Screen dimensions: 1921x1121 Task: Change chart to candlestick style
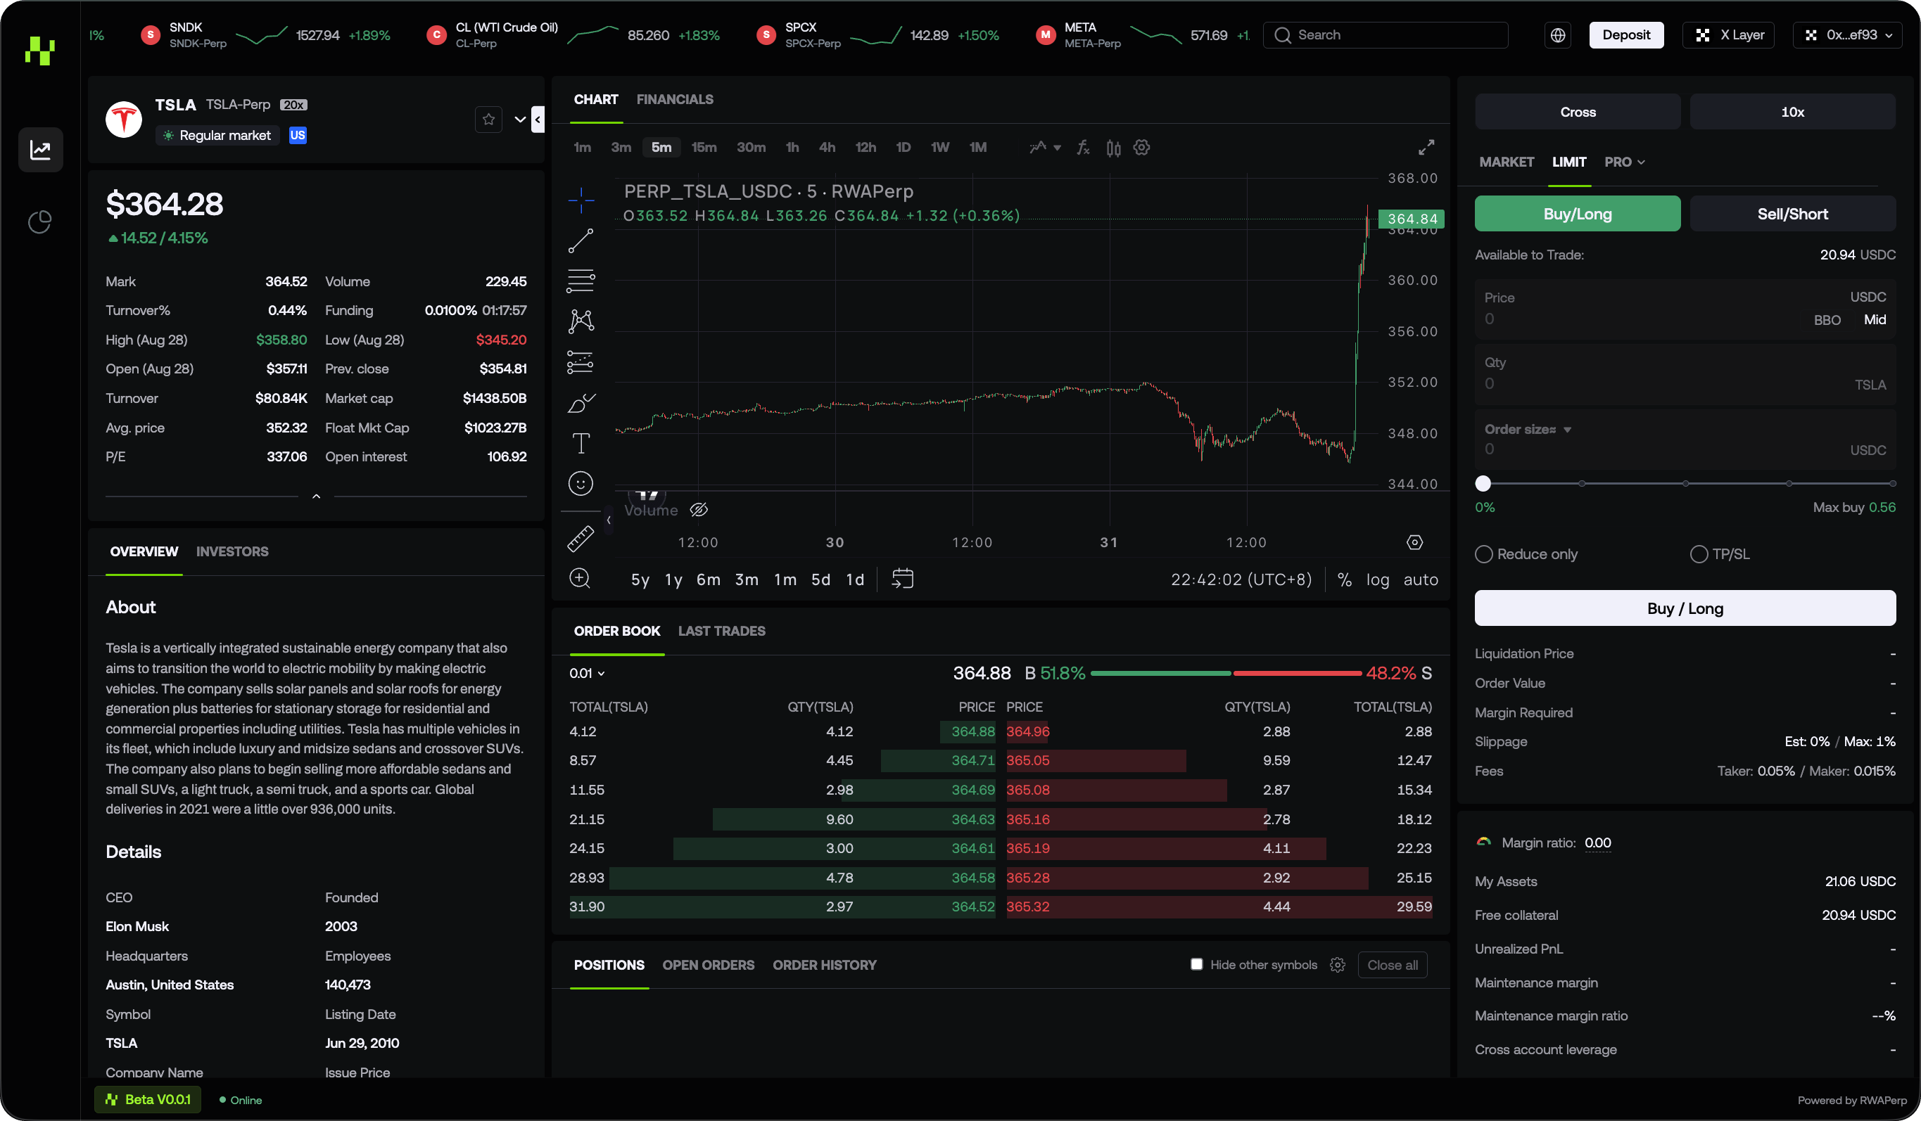tap(1114, 148)
